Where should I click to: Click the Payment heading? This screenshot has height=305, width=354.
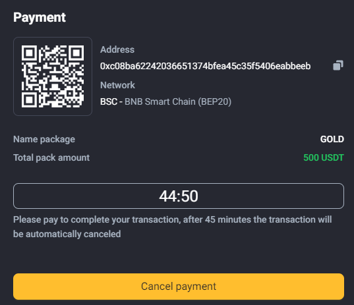[x=40, y=18]
